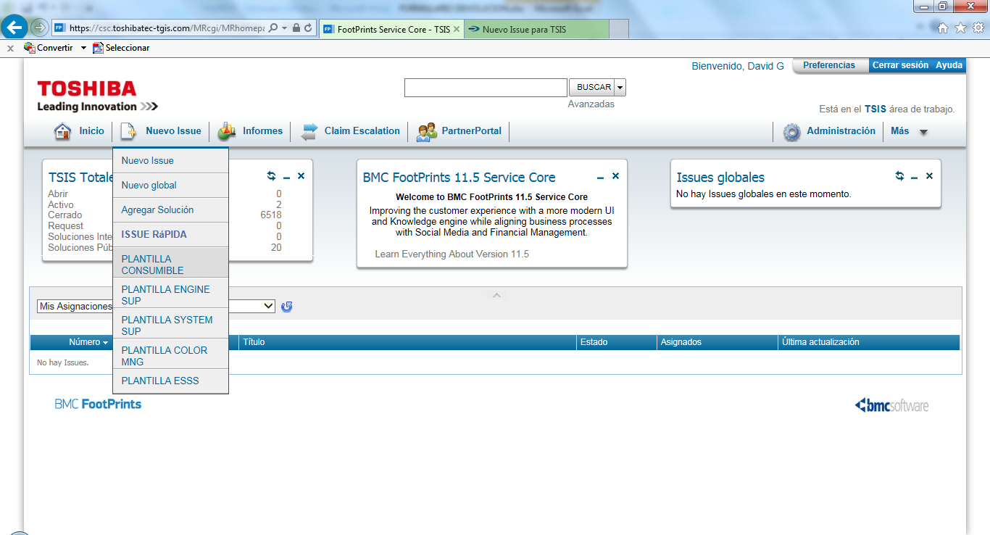This screenshot has height=535, width=990.
Task: Click the search text input field
Action: (486, 88)
